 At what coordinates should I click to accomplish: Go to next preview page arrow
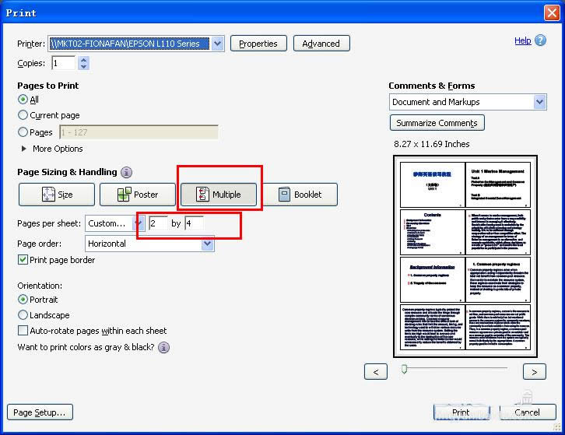(x=534, y=372)
